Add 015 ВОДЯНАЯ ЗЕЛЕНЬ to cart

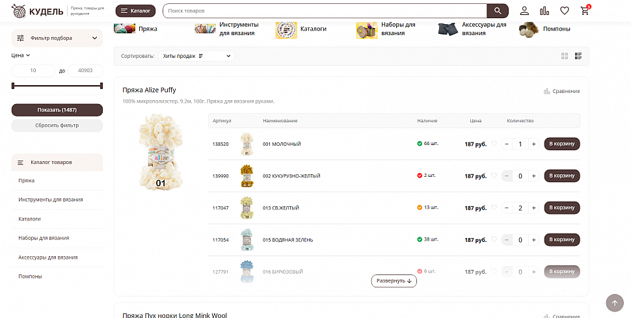coord(562,239)
